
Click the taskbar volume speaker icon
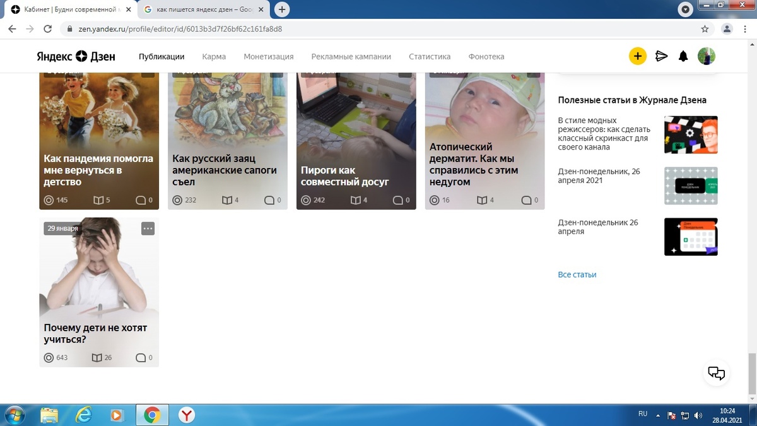tap(698, 415)
